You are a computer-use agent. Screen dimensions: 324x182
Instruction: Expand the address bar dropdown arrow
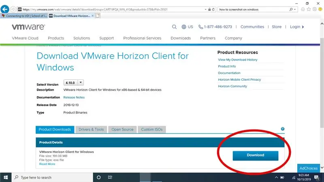[205, 9]
